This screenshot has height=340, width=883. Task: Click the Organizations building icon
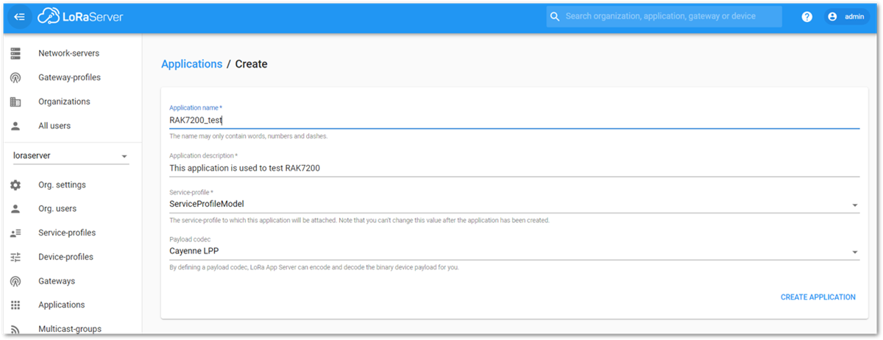15,102
